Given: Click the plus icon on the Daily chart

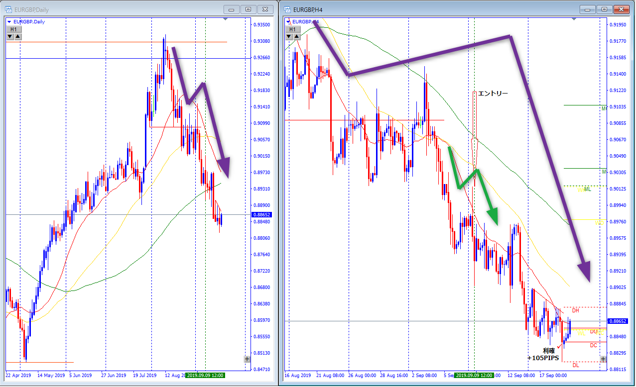Looking at the screenshot, I should tap(248, 359).
